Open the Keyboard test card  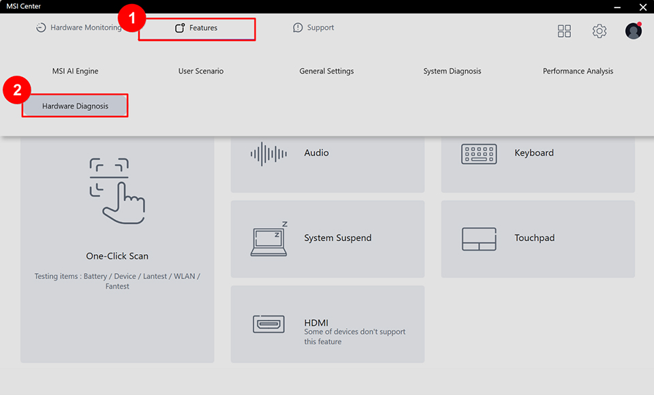(x=538, y=164)
